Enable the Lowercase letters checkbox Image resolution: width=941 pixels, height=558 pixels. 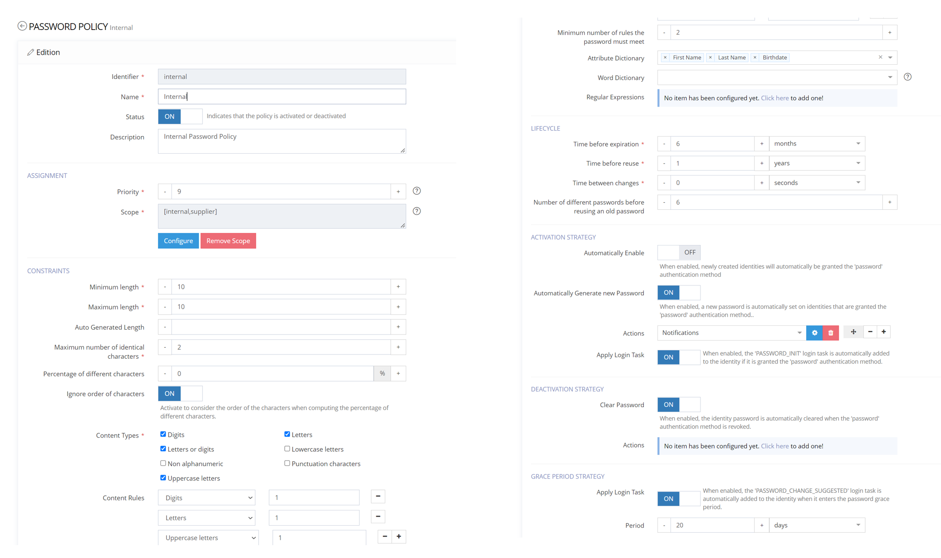[x=287, y=449]
